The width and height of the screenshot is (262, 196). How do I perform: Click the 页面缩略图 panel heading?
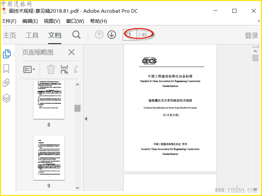[x=38, y=53]
